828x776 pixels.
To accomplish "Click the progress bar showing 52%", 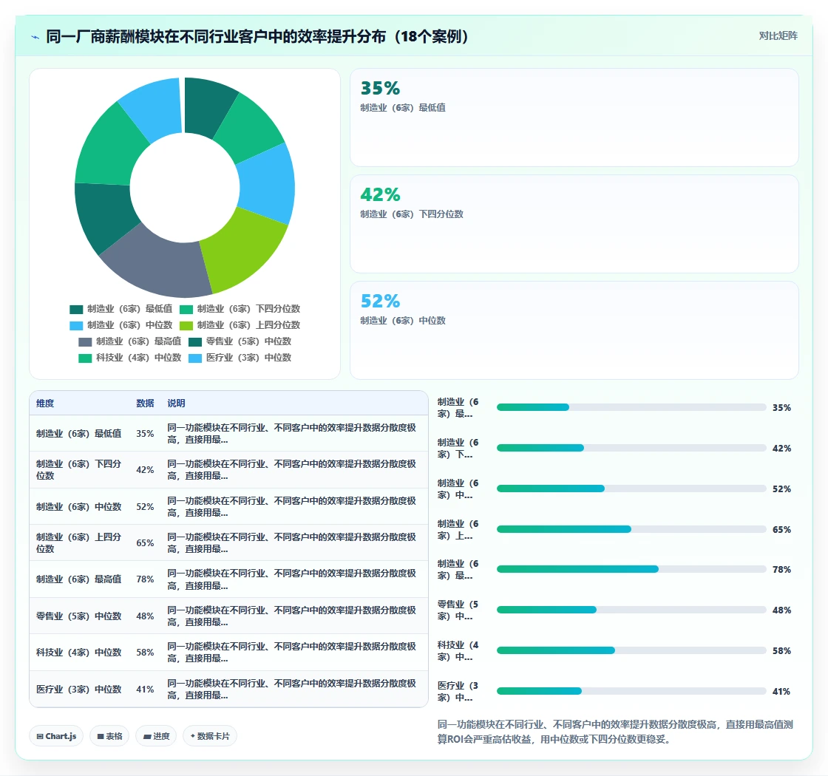I will pos(631,489).
